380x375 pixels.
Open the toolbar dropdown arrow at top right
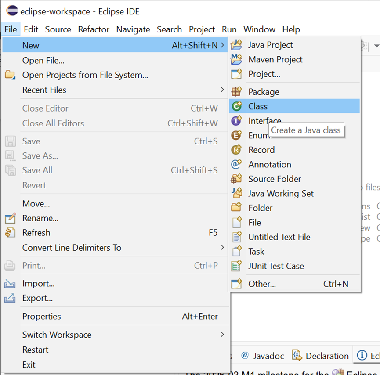(x=376, y=46)
